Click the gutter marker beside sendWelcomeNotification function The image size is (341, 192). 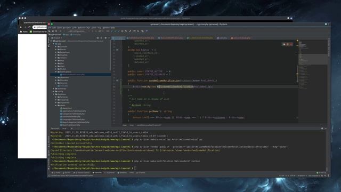117,81
